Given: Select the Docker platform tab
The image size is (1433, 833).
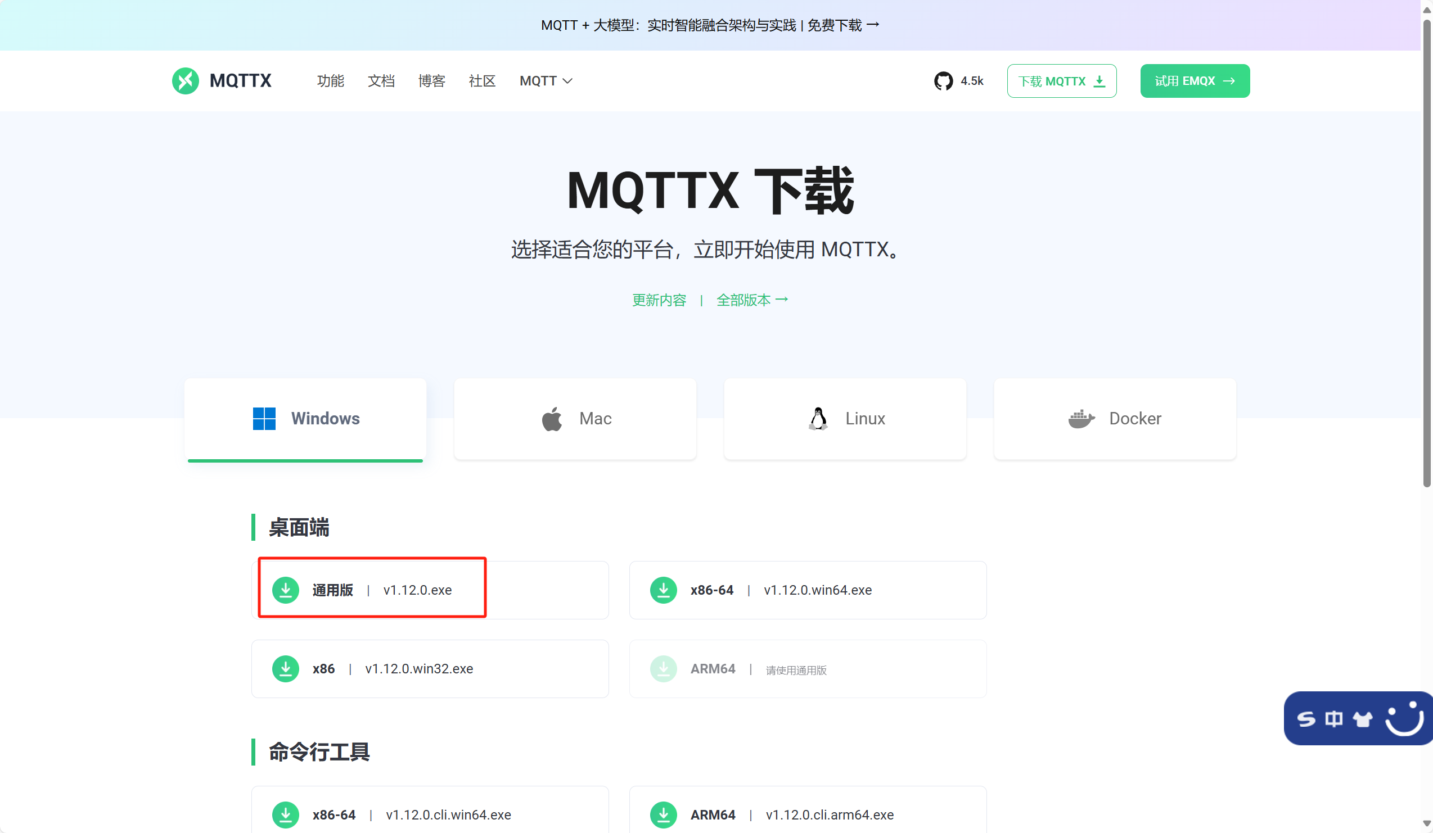Looking at the screenshot, I should tap(1115, 419).
